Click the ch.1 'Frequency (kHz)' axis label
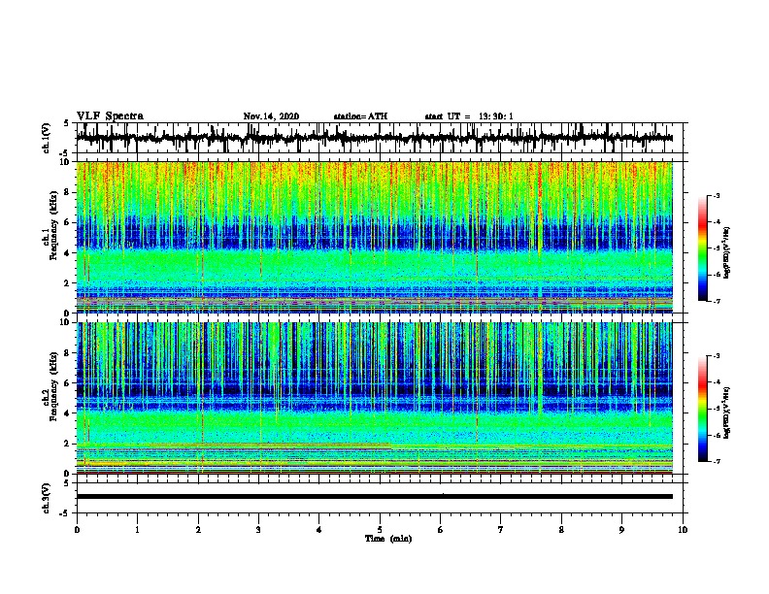This screenshot has width=769, height=594. tap(53, 226)
